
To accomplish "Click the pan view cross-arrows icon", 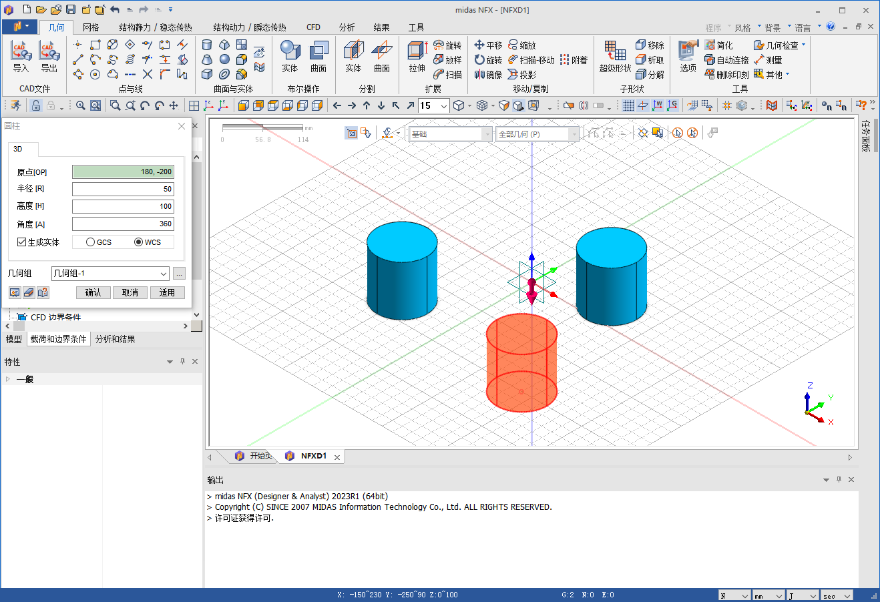I will (x=174, y=105).
